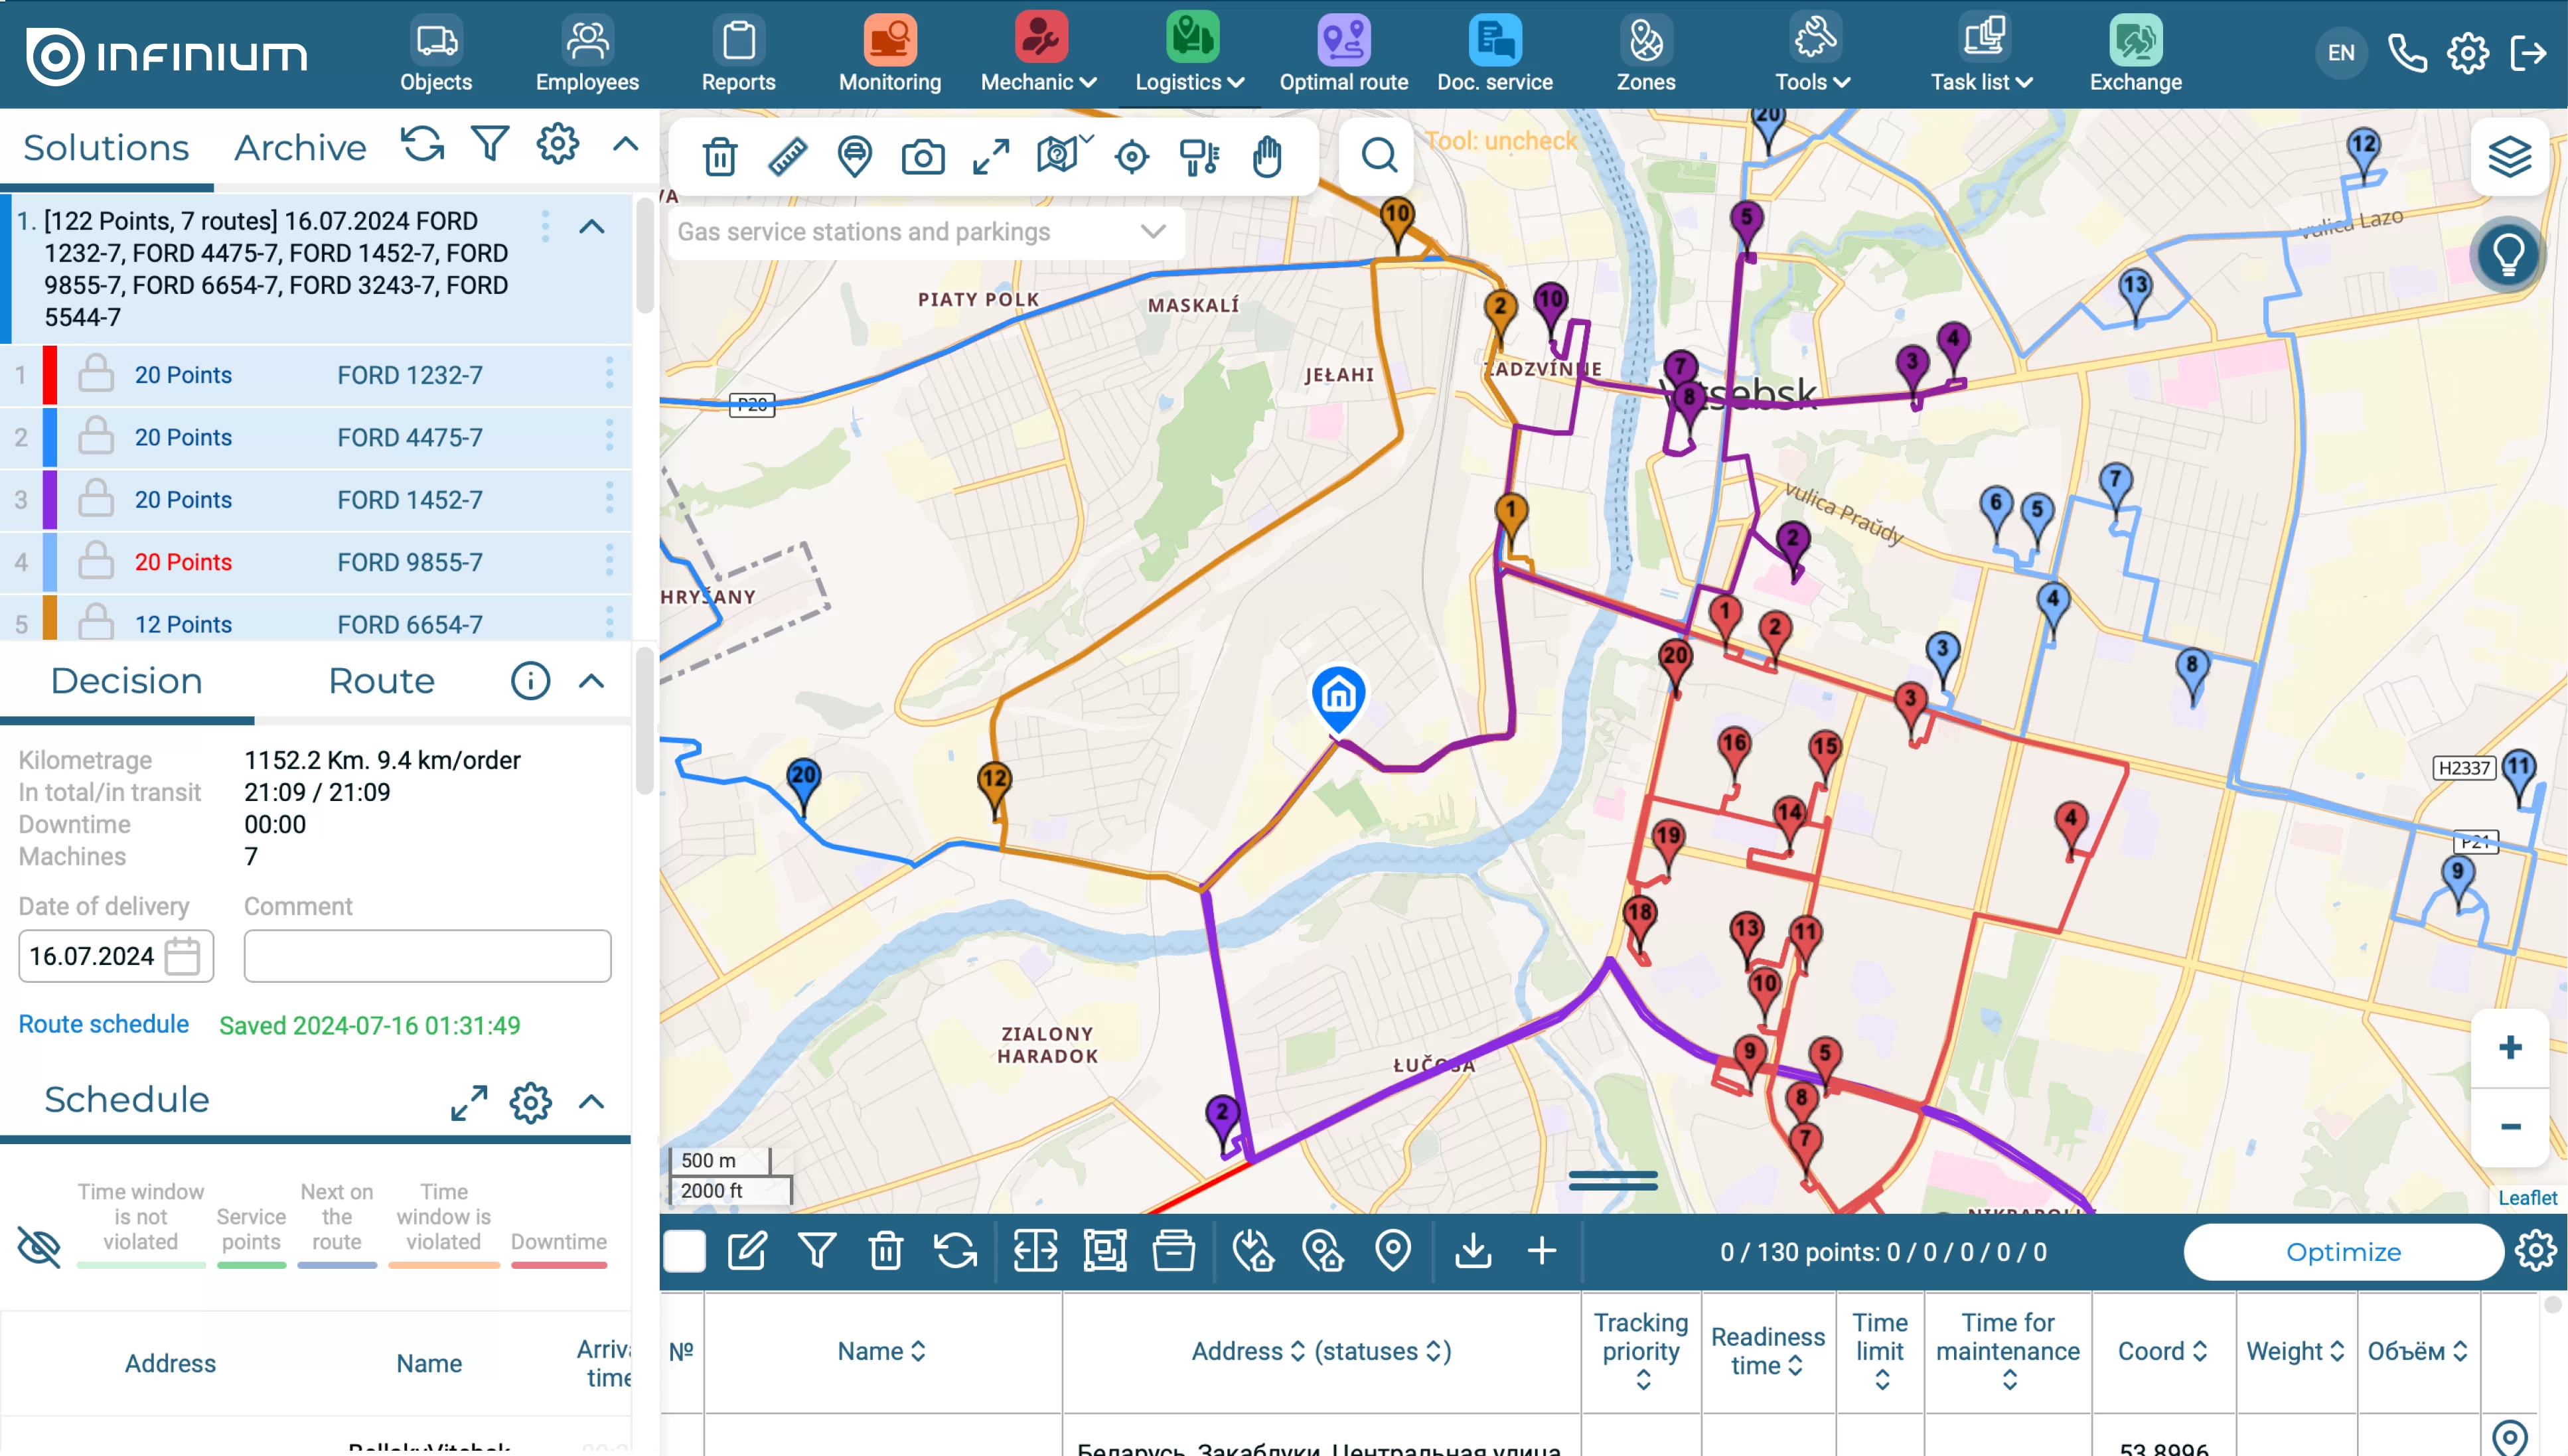Select the map ruler measurement tool
The image size is (2568, 1456).
click(787, 156)
